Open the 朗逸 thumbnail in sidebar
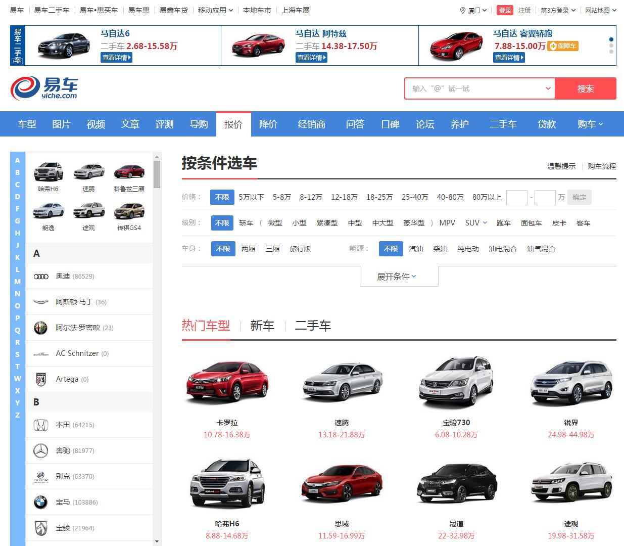Screen dimensions: 624x546 click(x=49, y=211)
